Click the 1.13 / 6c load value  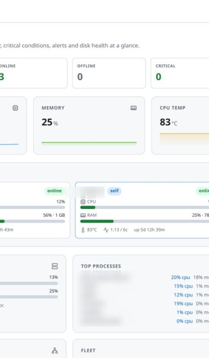[x=119, y=230]
